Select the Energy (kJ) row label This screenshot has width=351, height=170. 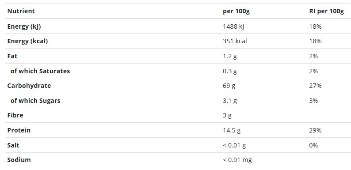click(x=24, y=26)
